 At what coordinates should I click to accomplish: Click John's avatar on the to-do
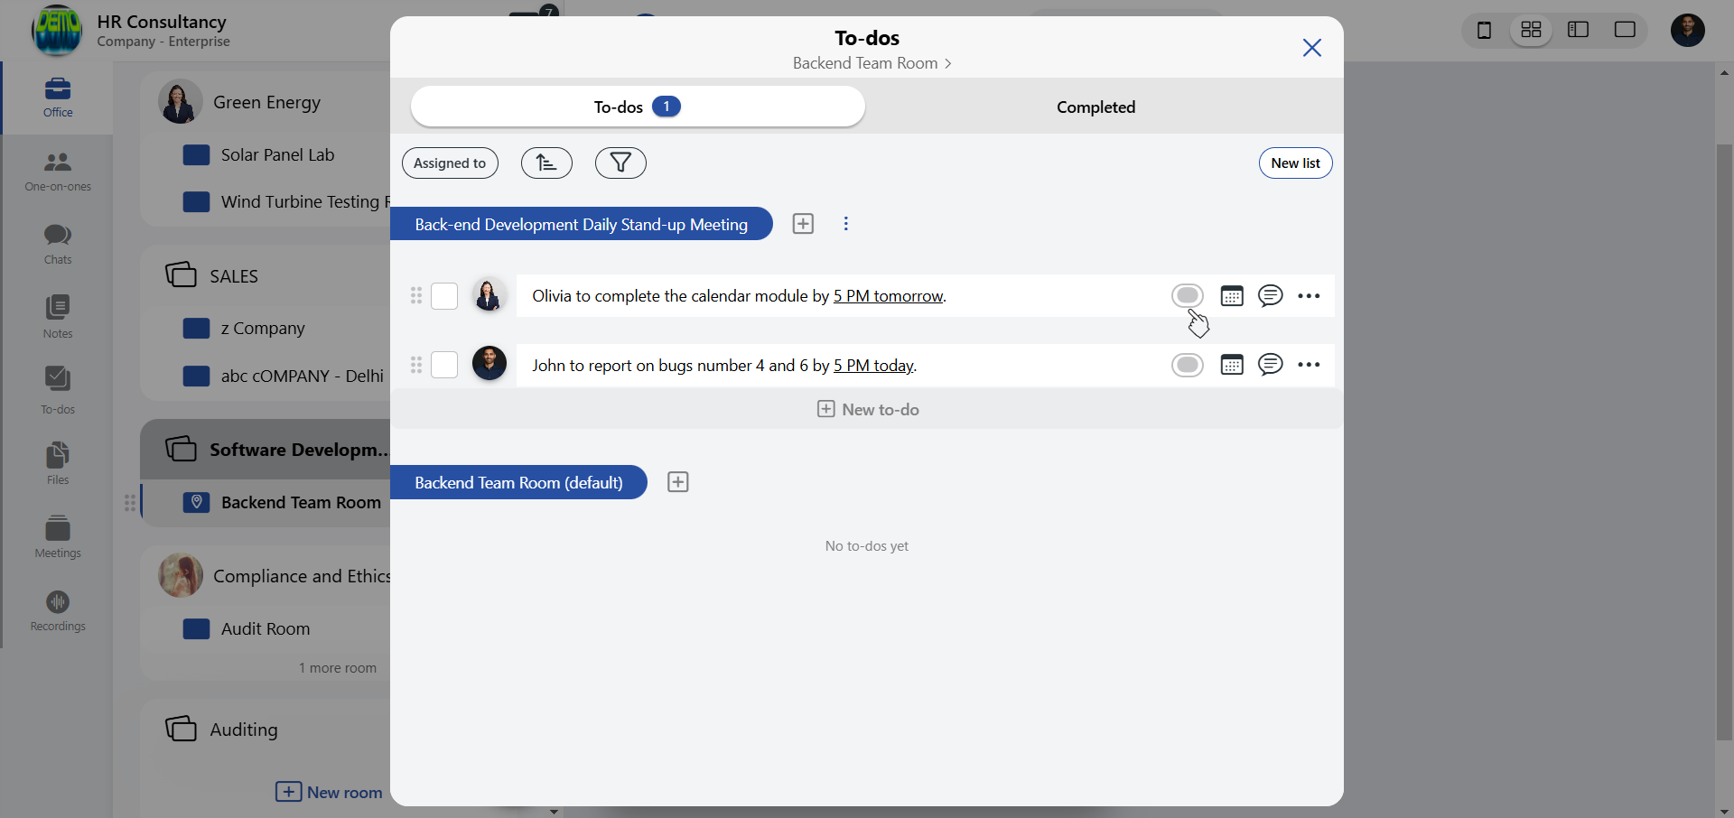(489, 364)
